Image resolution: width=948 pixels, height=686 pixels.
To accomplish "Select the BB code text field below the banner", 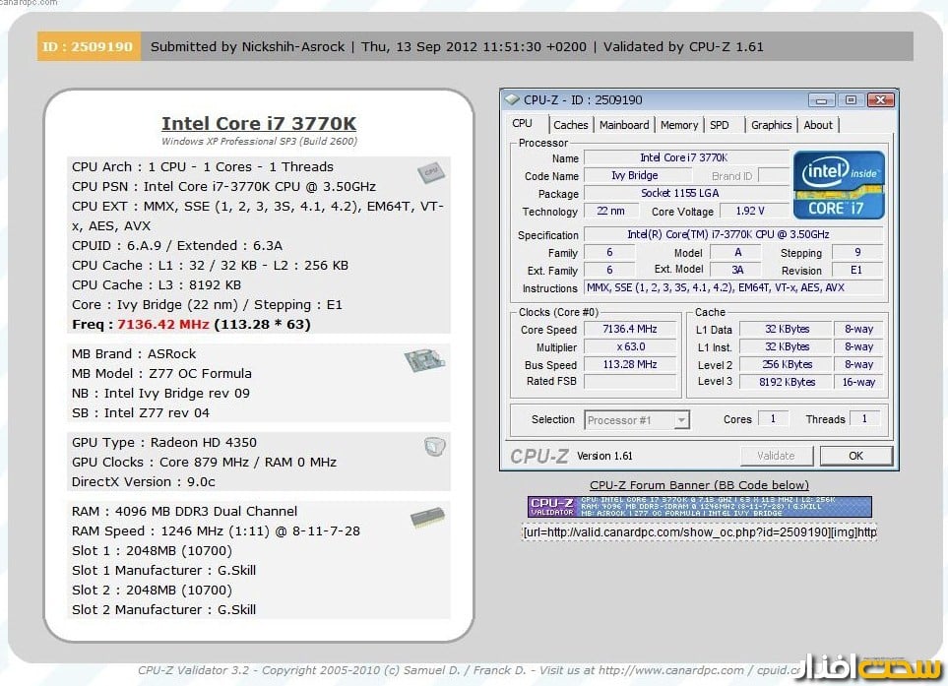I will coord(699,531).
